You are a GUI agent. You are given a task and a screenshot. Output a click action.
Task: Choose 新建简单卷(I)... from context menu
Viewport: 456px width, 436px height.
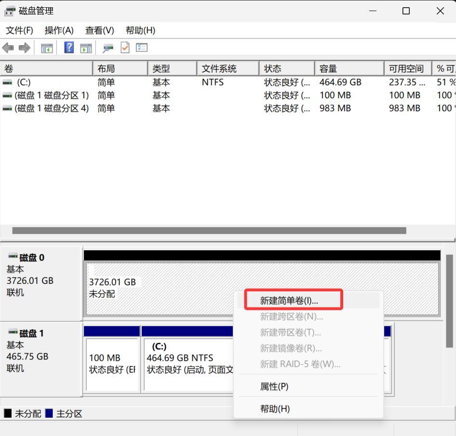click(308, 300)
